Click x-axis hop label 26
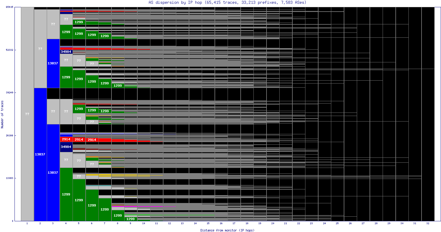441x232 pixels. (350, 224)
